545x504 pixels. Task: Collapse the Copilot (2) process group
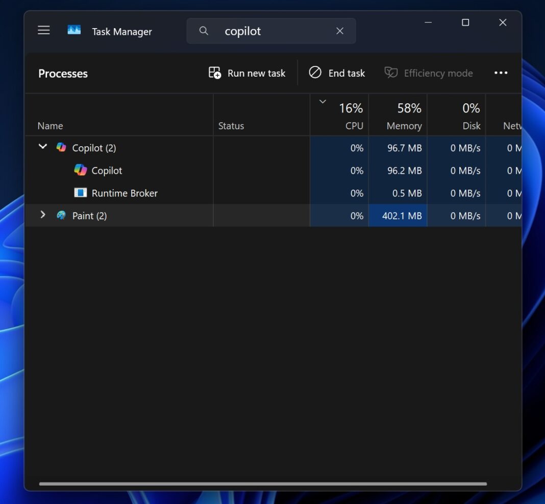(x=43, y=146)
